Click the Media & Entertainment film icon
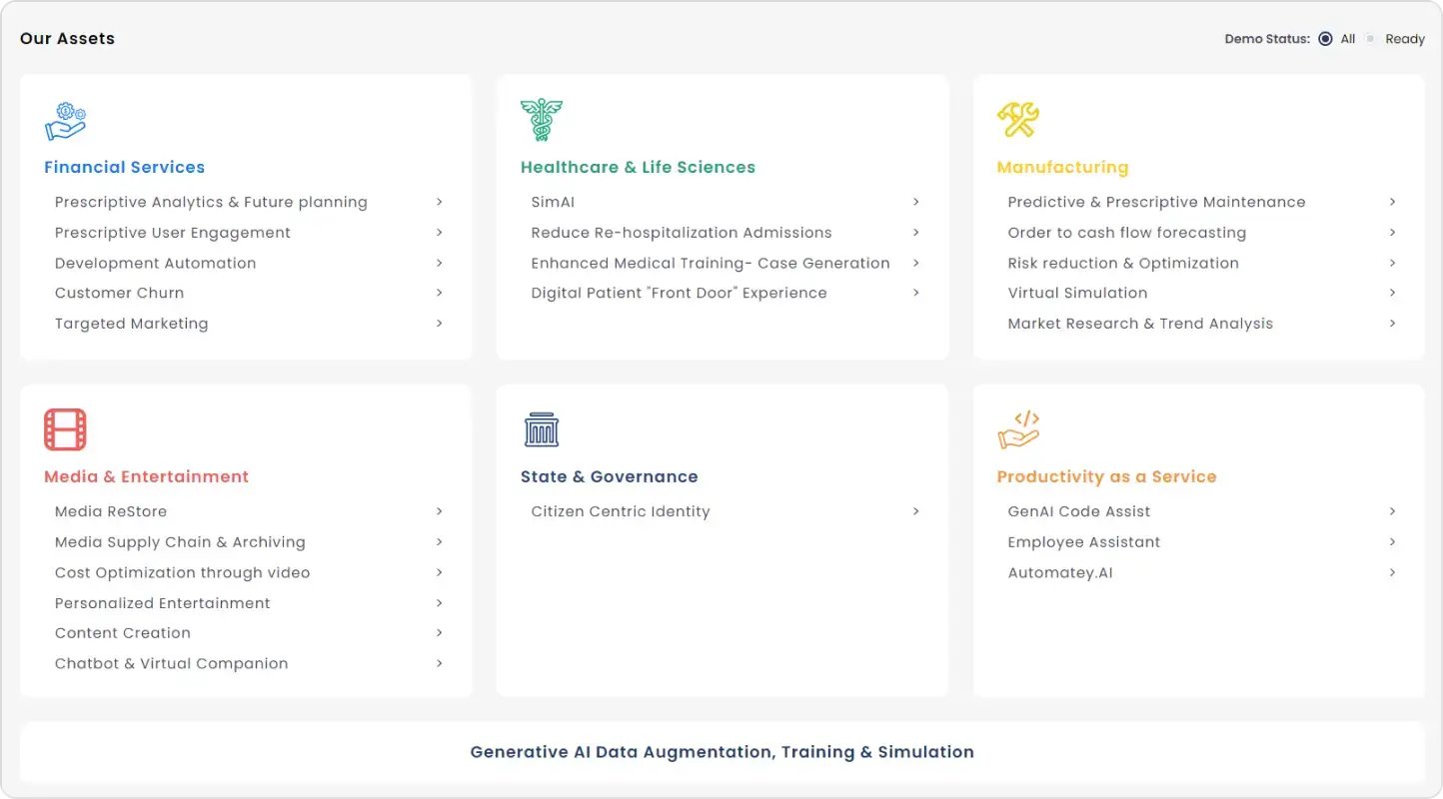 click(65, 429)
